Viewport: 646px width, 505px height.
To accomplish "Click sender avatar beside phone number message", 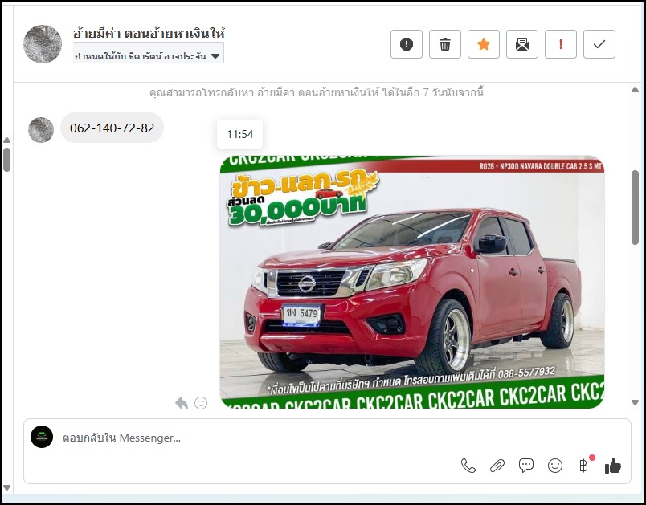I will point(41,129).
